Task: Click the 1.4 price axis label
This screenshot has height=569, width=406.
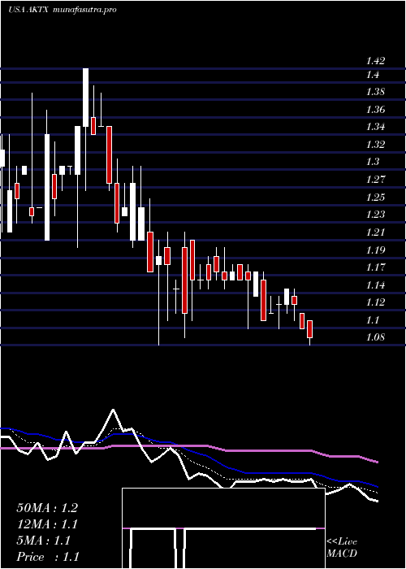Action: 372,75
